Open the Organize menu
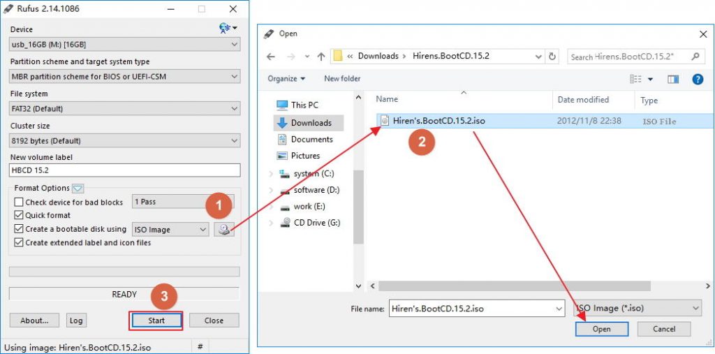Image resolution: width=715 pixels, height=354 pixels. tap(286, 79)
